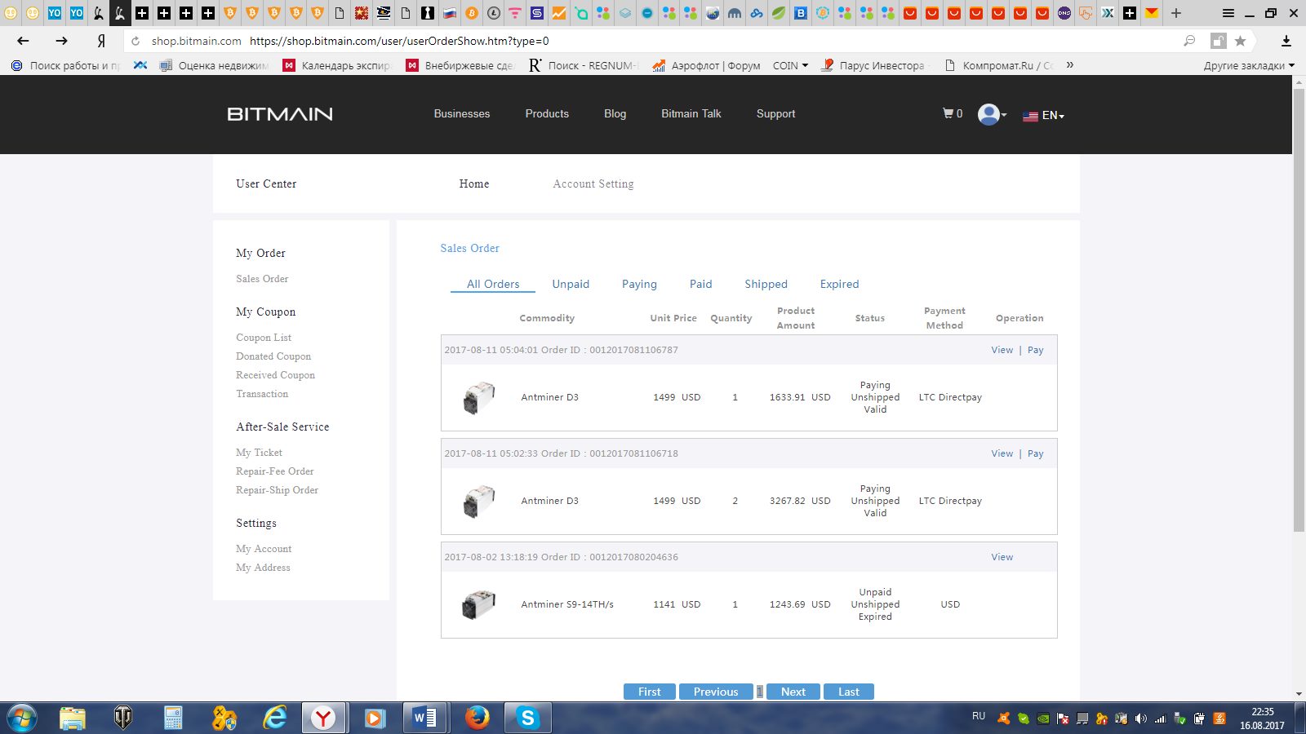Switch to the Shipped orders tab
1306x734 pixels.
click(x=766, y=284)
